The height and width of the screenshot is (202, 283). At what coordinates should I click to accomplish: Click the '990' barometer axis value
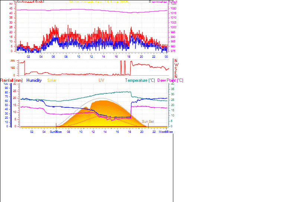(x=173, y=37)
